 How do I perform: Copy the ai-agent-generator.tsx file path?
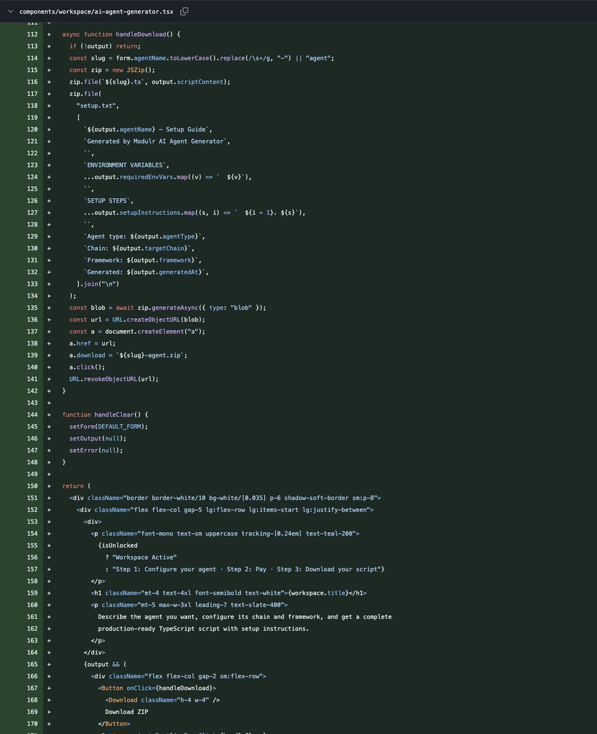coord(184,11)
